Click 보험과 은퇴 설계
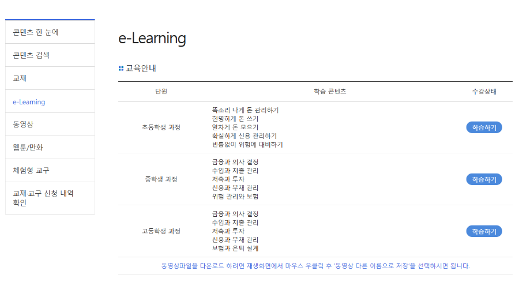Image resolution: width=519 pixels, height=290 pixels. [235, 248]
